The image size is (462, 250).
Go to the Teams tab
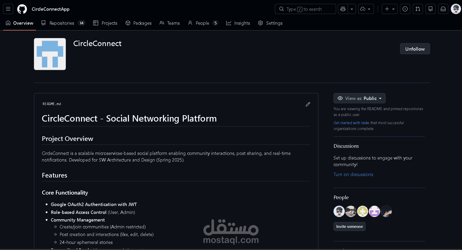pyautogui.click(x=170, y=23)
